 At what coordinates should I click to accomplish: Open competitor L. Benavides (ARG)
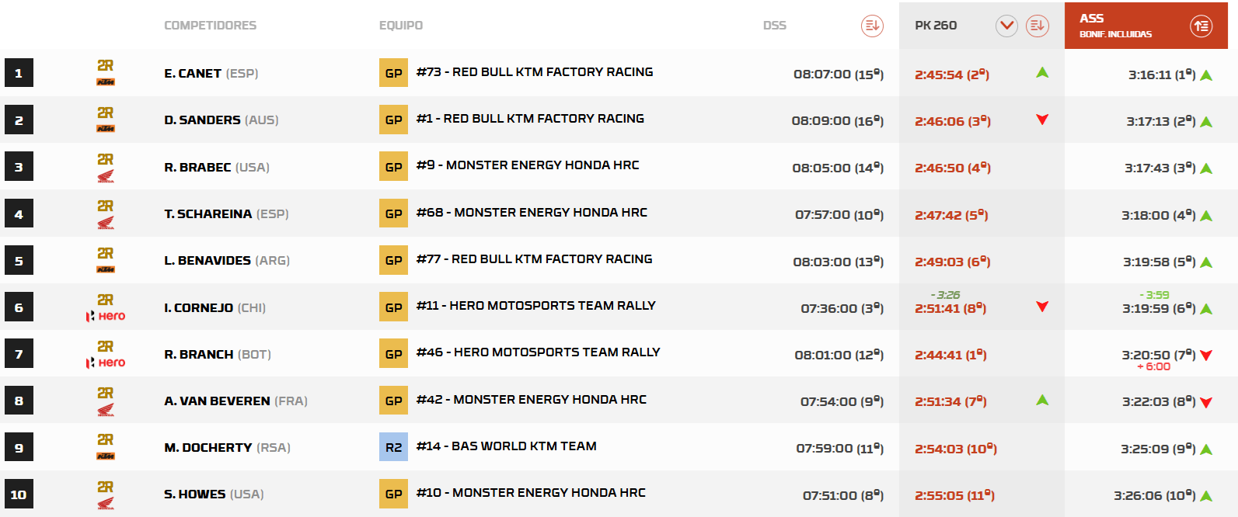226,261
